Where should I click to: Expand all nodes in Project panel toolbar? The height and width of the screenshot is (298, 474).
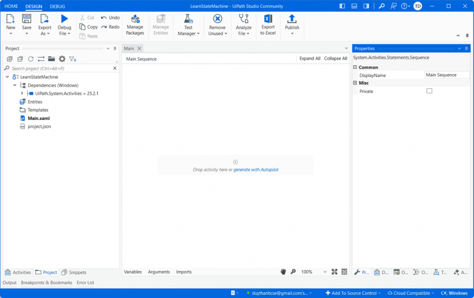[x=10, y=59]
